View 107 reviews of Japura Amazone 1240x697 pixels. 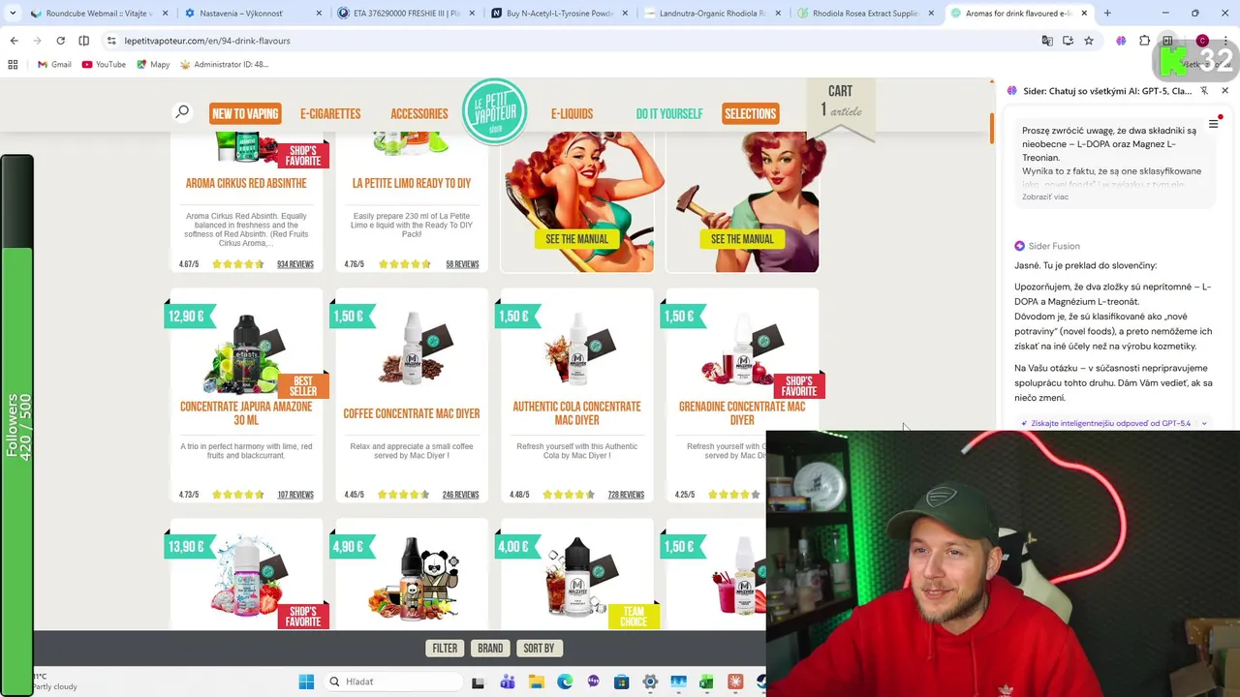(295, 495)
